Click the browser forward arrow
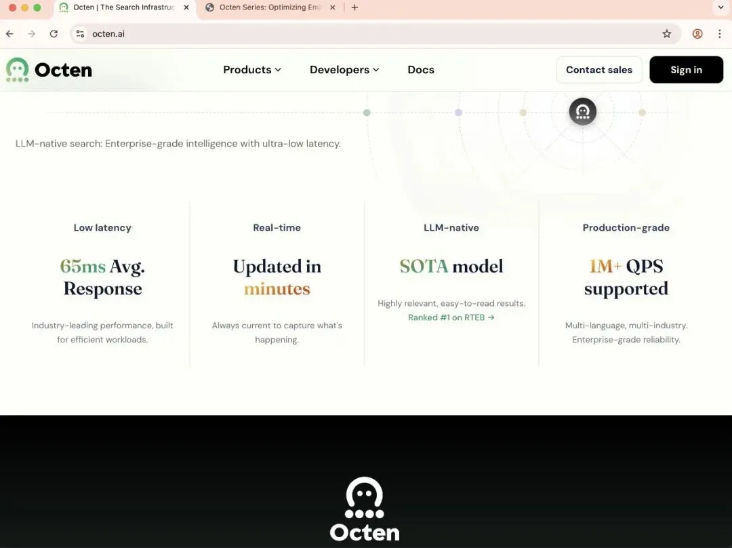Image resolution: width=732 pixels, height=548 pixels. (31, 34)
